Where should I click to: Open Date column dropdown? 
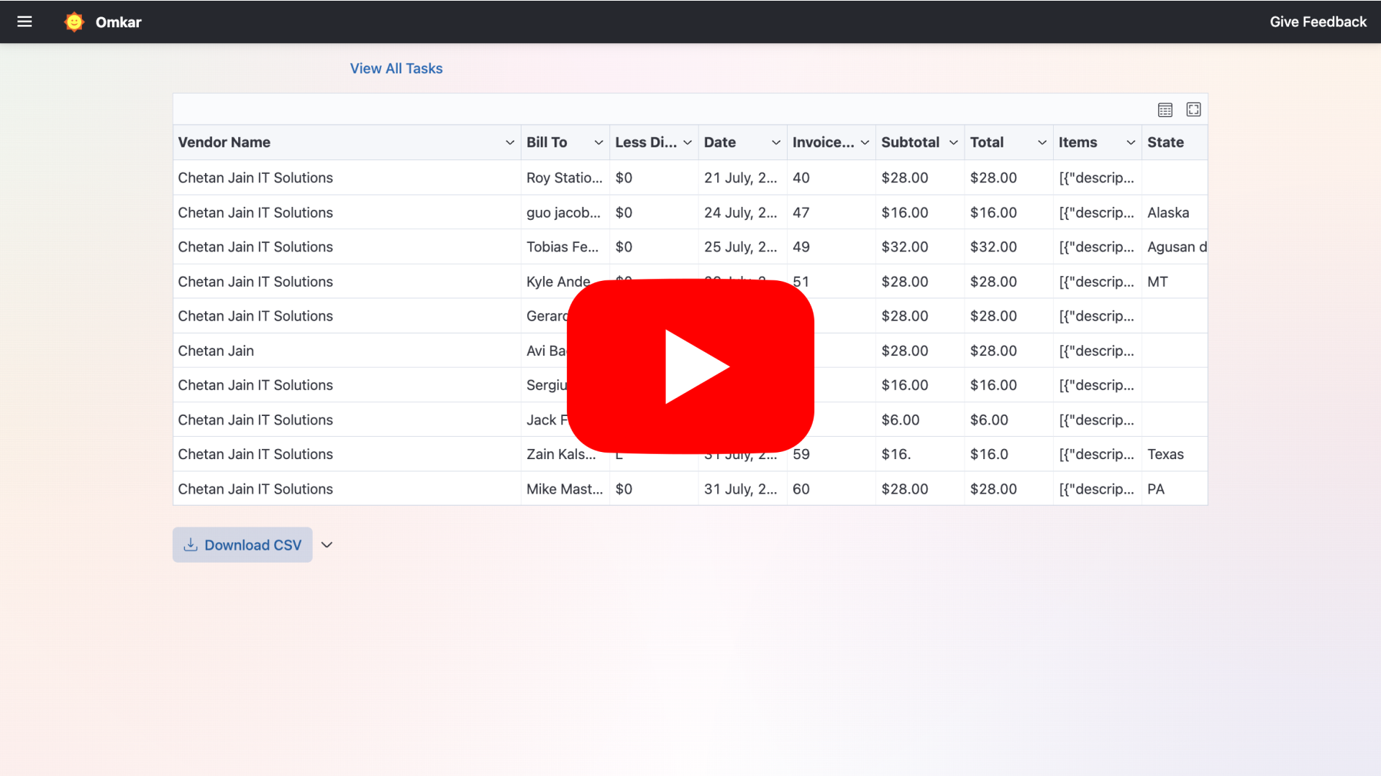click(776, 142)
